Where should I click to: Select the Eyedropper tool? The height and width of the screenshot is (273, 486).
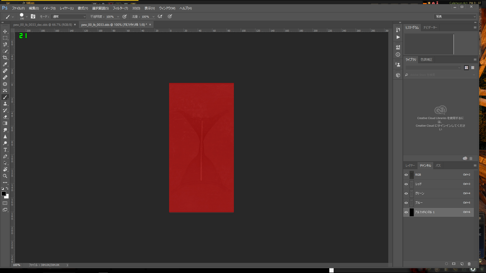(5, 64)
